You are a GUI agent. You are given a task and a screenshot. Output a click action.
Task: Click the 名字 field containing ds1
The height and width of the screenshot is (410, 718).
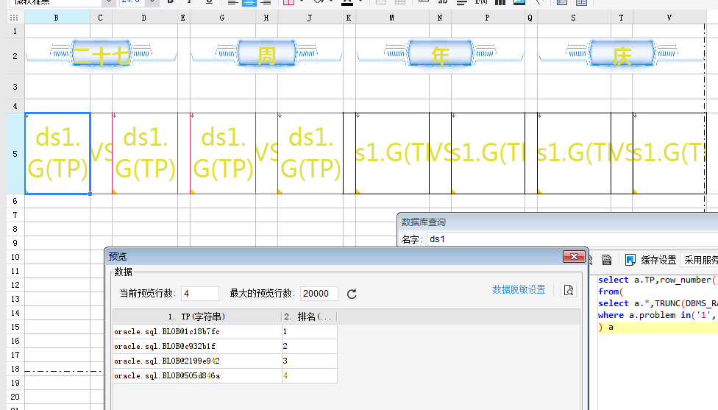[x=572, y=239]
